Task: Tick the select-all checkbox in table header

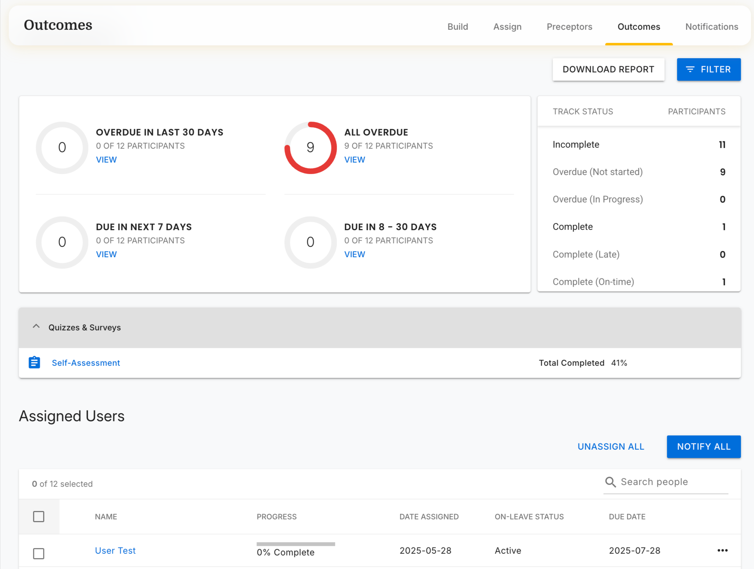Action: 39,516
